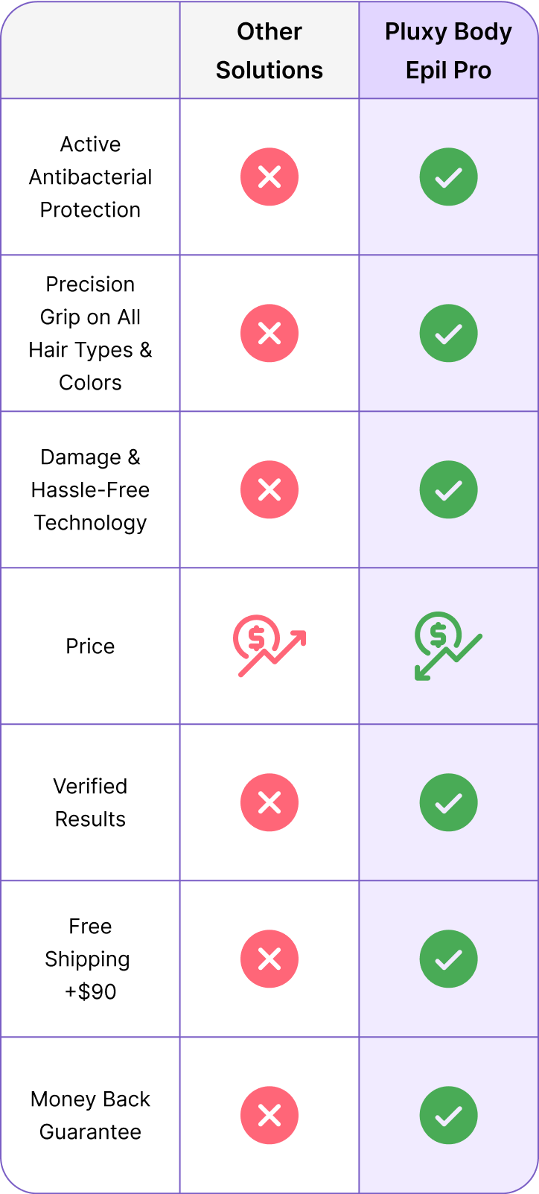Click the green checkmark for Damage & Hassle-Free Technology
The image size is (539, 1194).
pos(448,490)
